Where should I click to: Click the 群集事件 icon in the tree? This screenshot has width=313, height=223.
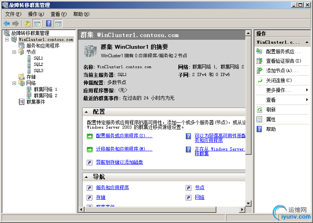pos(22,102)
